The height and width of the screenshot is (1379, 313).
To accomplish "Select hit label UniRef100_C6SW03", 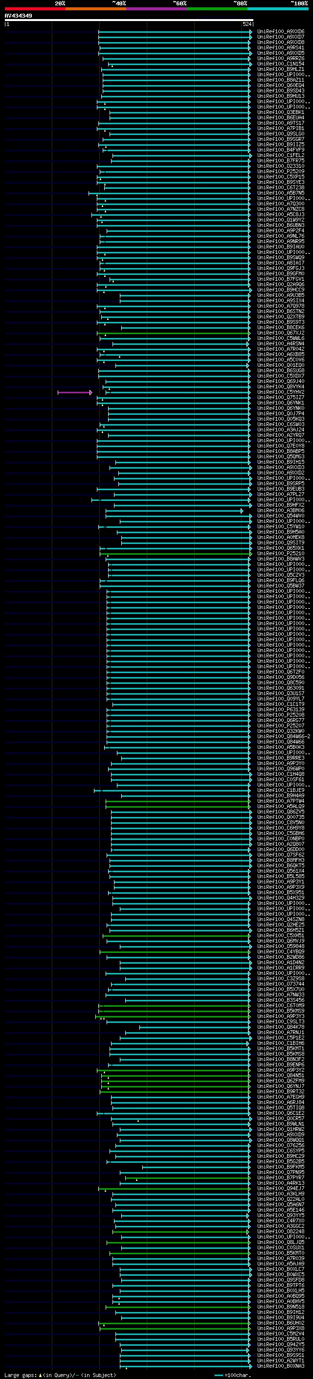I will [x=281, y=425].
